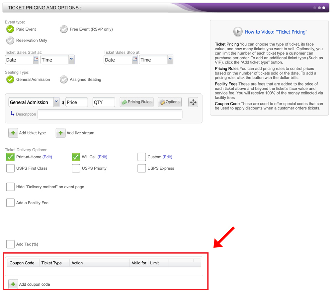Click the move handle beside the ticket row
This screenshot has width=332, height=292.
pyautogui.click(x=193, y=102)
